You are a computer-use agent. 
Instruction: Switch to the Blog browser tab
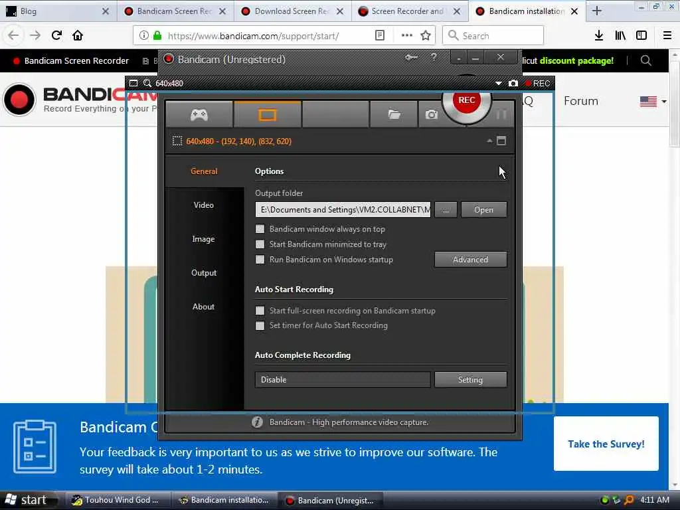coord(58,11)
